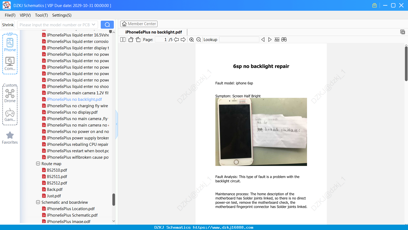Open iPhone6sPlus no backlight.pdf in tree
The width and height of the screenshot is (408, 230).
point(74,99)
